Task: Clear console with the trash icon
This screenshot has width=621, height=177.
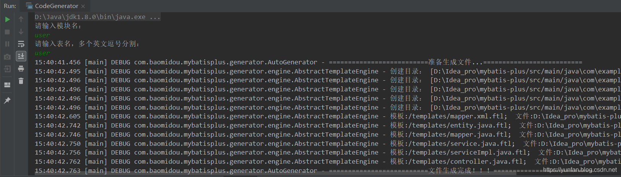Action: coord(21,81)
